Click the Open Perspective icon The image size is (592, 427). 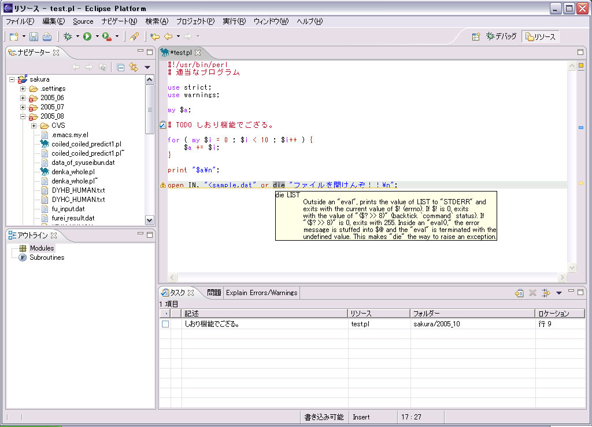(476, 36)
